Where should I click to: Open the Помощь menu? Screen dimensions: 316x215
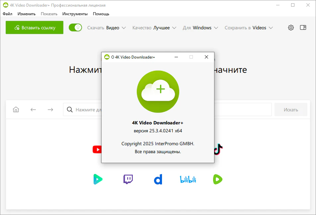click(101, 14)
